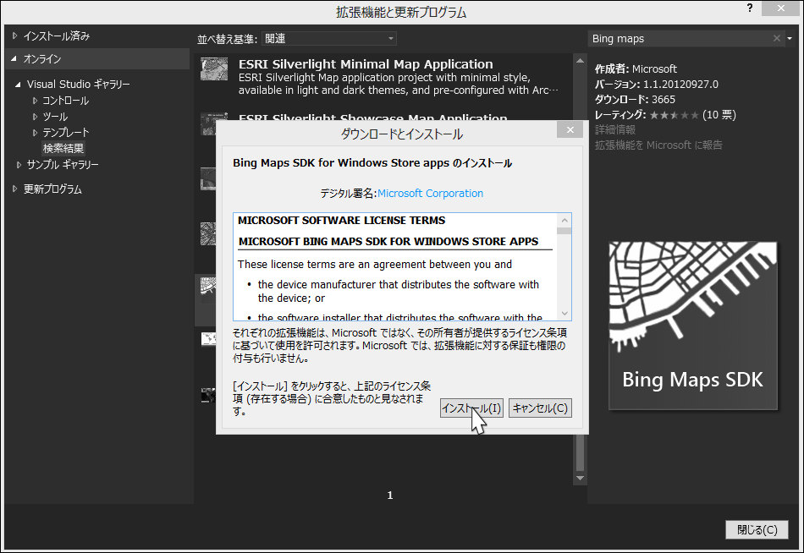
Task: Click the インストール(I) button
Action: click(471, 408)
